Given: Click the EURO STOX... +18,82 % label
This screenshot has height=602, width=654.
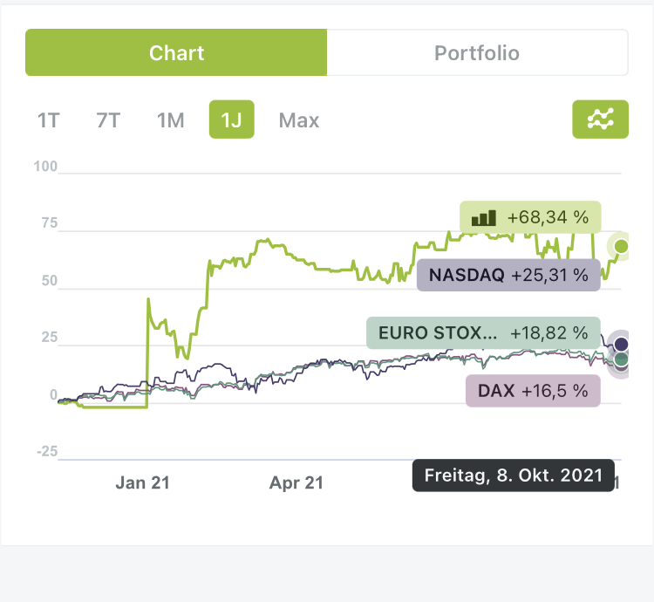Looking at the screenshot, I should pyautogui.click(x=483, y=332).
